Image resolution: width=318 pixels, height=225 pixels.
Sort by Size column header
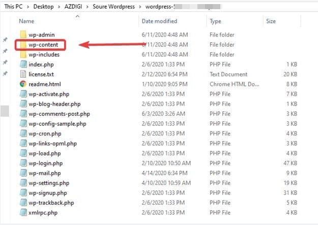[x=270, y=21]
